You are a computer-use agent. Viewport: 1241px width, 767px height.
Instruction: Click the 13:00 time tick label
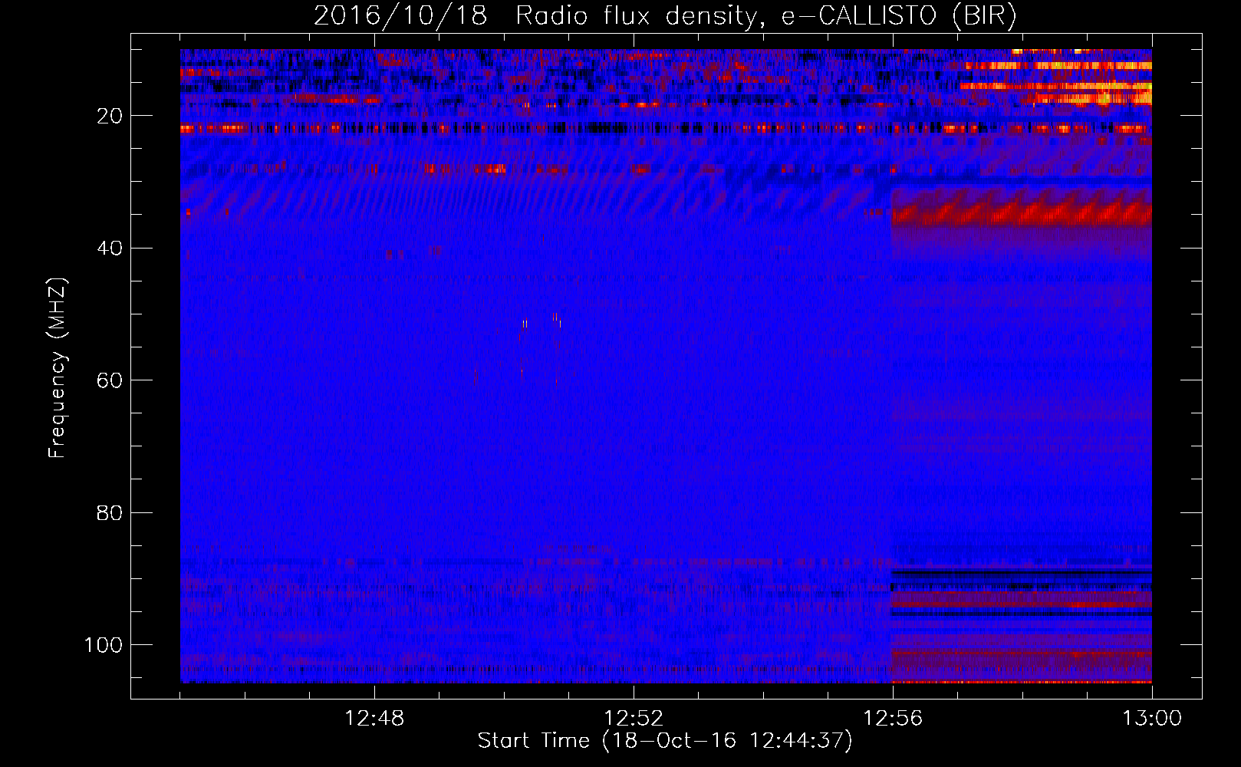[1152, 719]
